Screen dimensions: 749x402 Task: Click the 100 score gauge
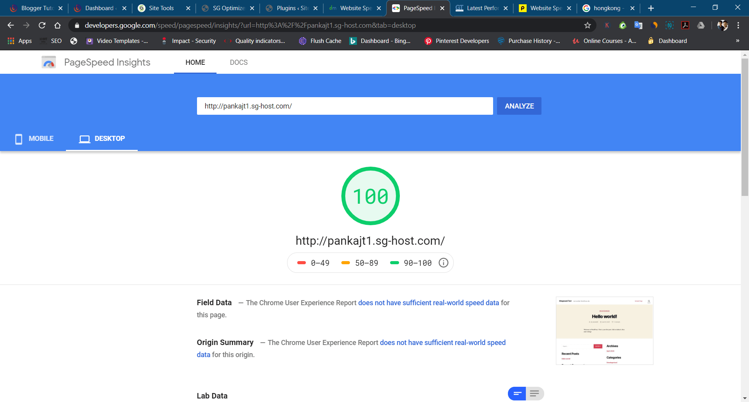[371, 196]
